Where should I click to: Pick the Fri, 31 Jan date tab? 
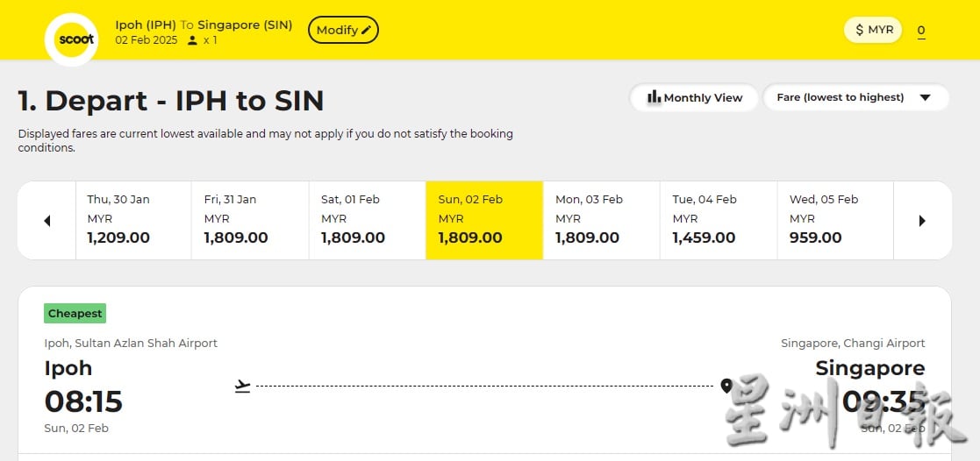click(250, 221)
